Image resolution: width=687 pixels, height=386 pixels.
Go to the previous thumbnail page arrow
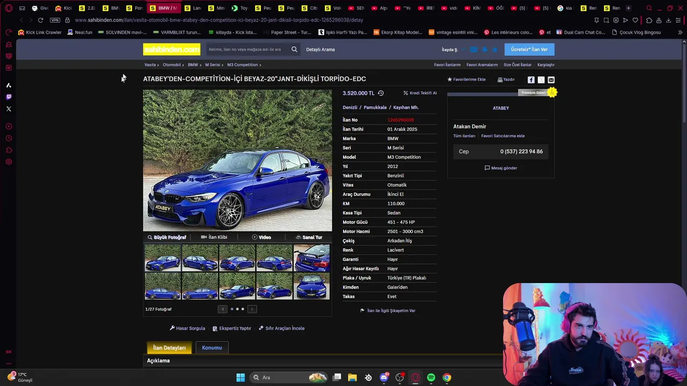tap(223, 309)
